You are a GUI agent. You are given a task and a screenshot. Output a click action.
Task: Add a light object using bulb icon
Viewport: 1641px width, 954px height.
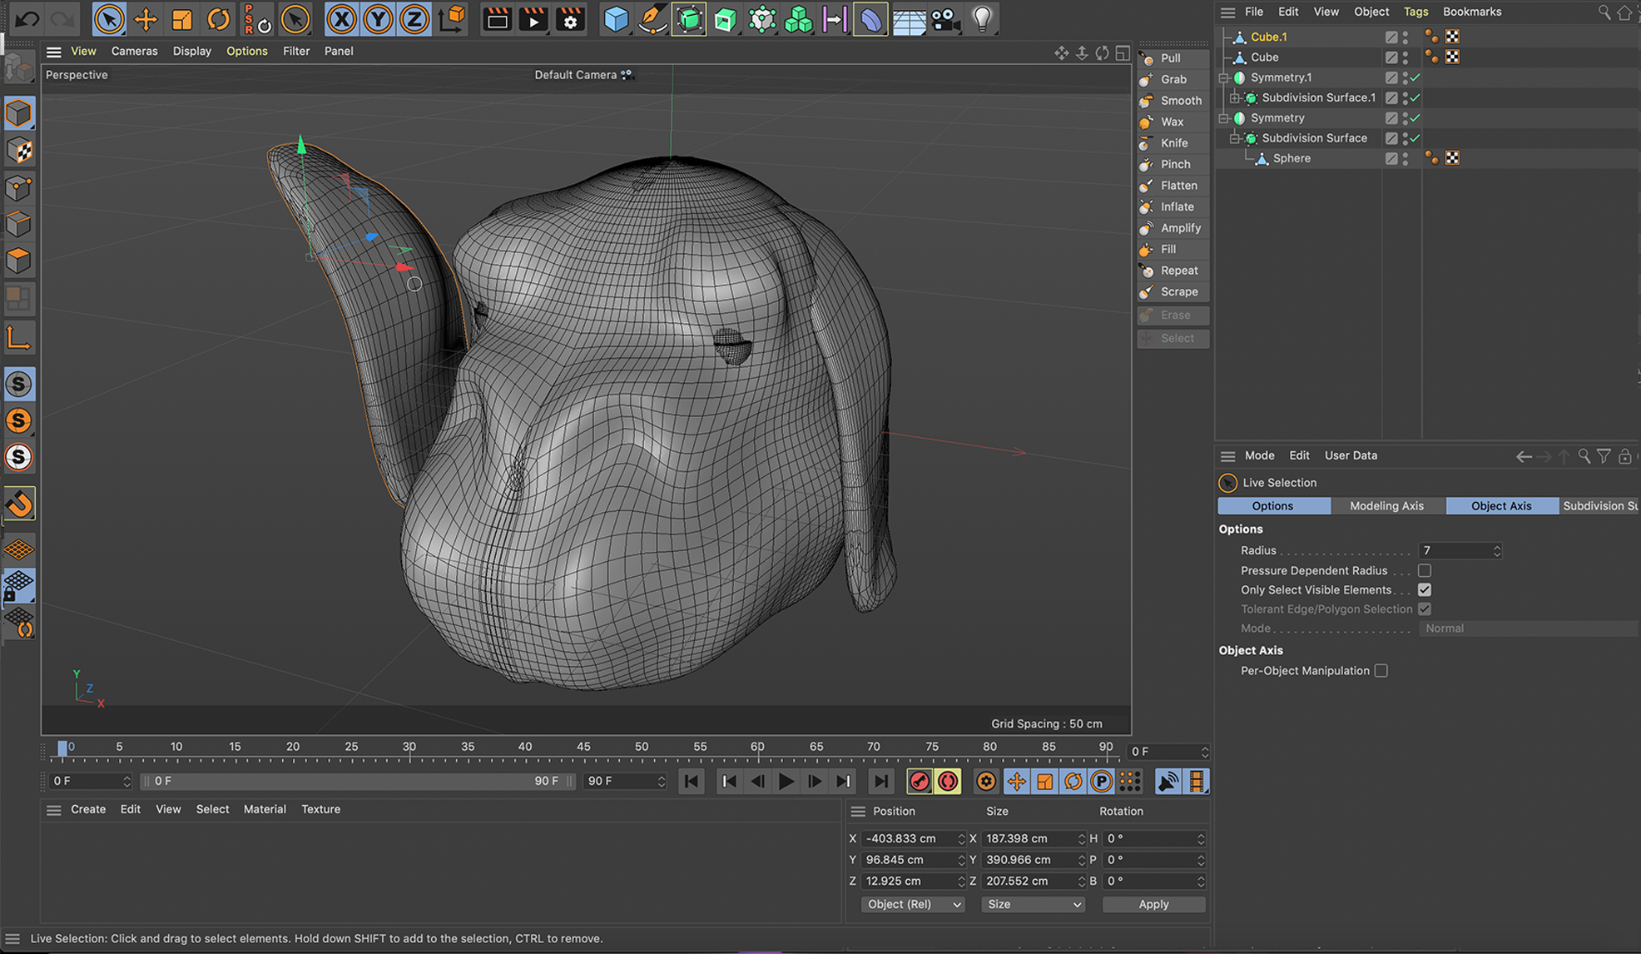tap(982, 19)
